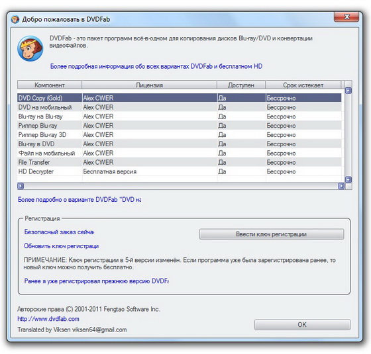This screenshot has height=354, width=371.
Task: Click scroll down arrow of component list
Action: tap(348, 180)
